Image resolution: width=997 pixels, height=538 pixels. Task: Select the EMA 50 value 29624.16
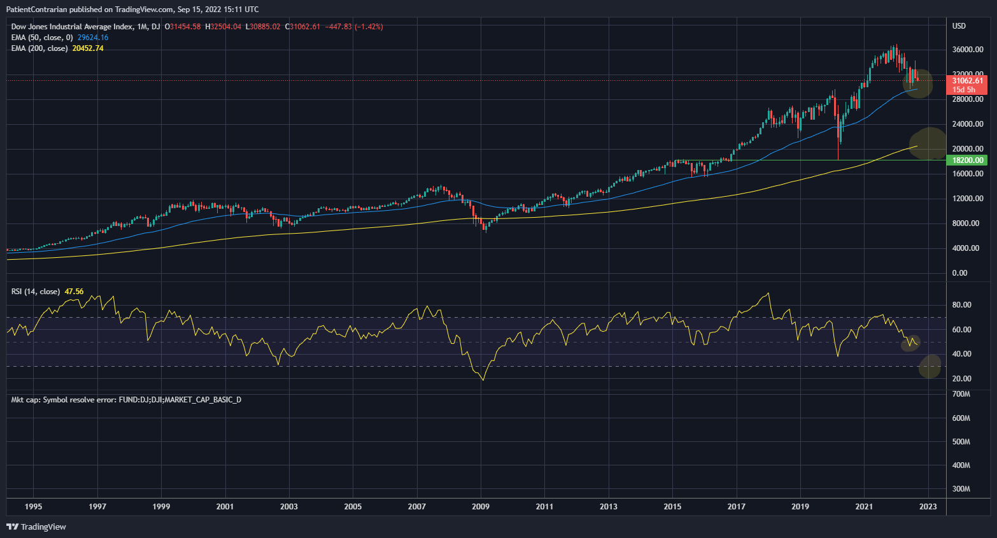(93, 38)
